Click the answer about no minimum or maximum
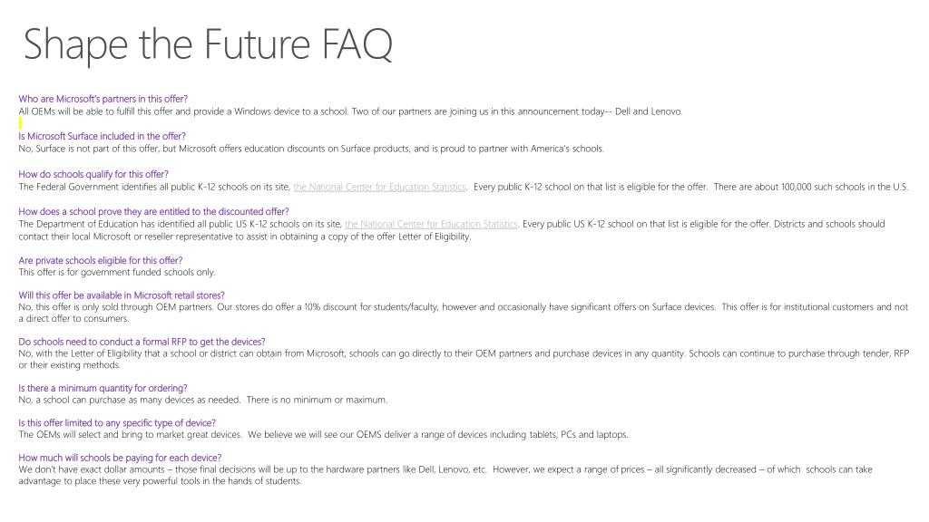 (203, 400)
